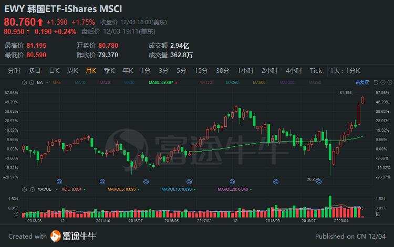394x247 pixels.
Task: Select the 年K chart tab
Action: pos(128,71)
